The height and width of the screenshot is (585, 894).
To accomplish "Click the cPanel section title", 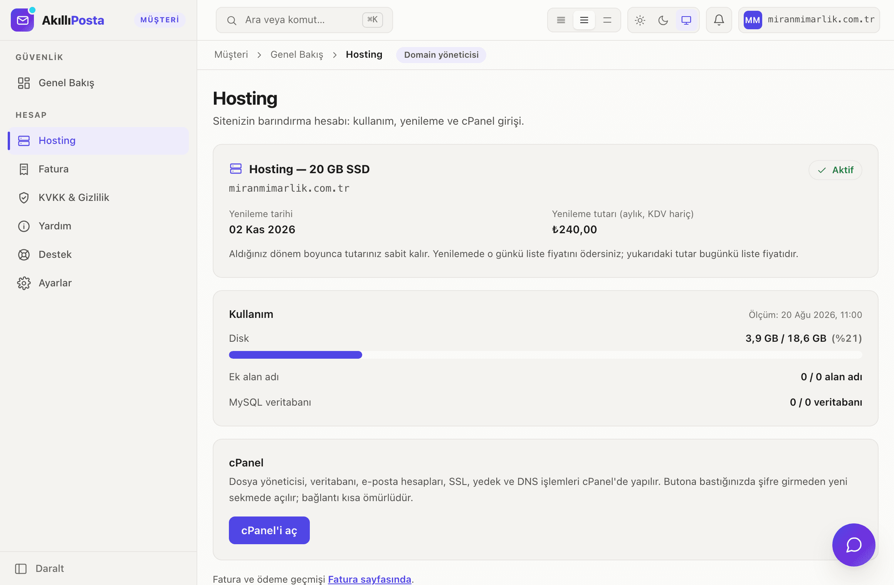I will (246, 463).
